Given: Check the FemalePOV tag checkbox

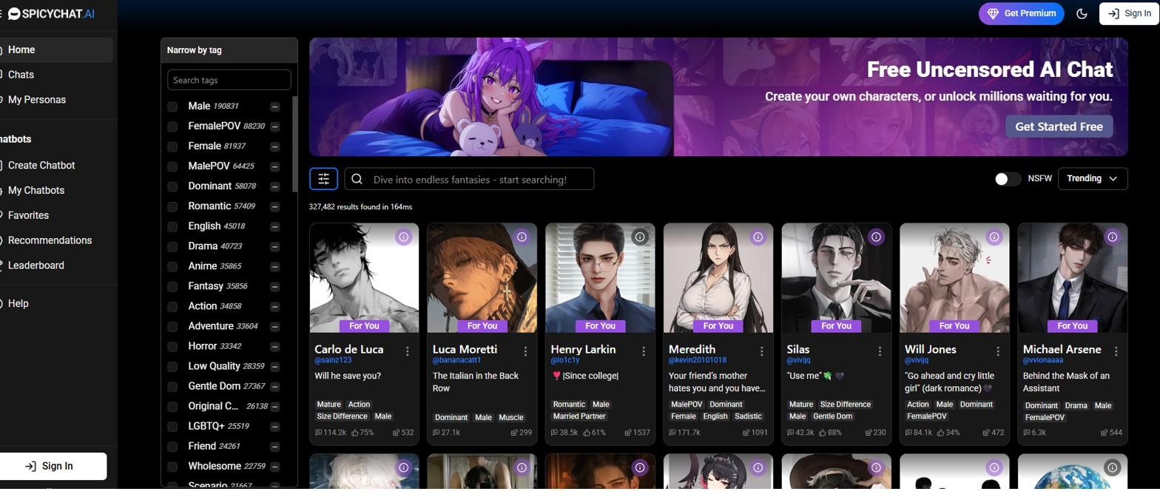Looking at the screenshot, I should tap(172, 126).
